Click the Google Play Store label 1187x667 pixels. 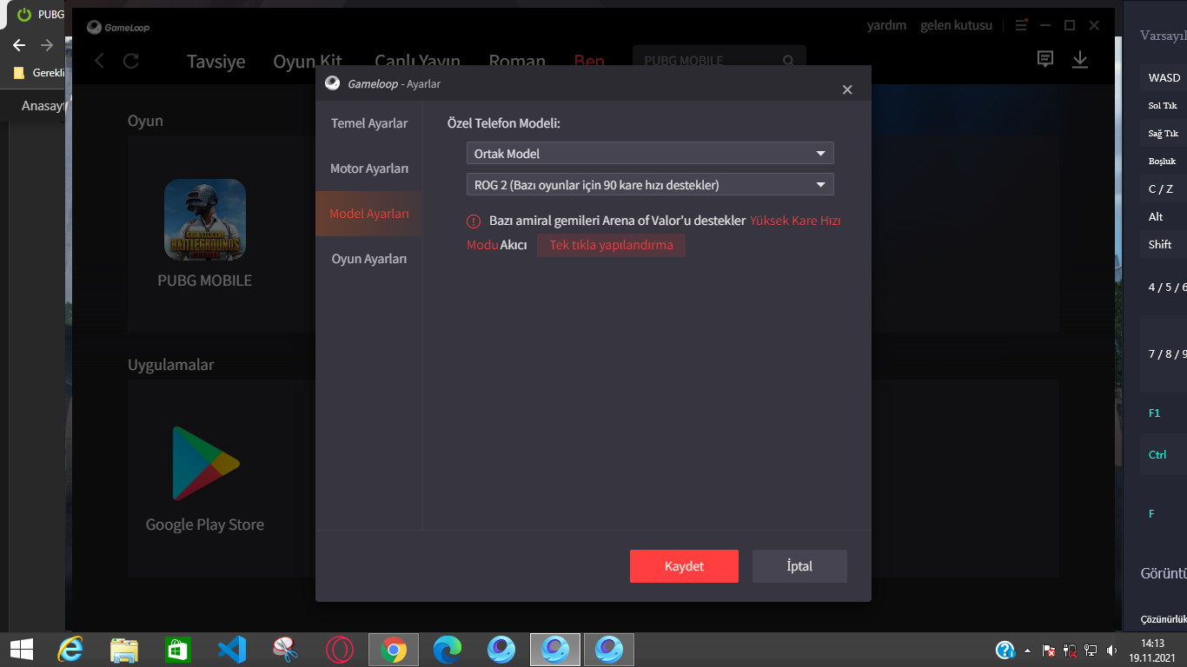click(x=205, y=525)
